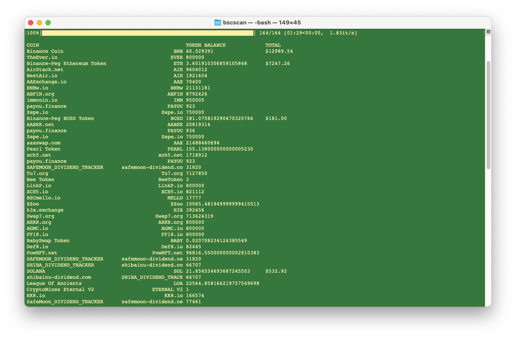Click the window title bscscan — -bash — 149×45

[262, 23]
